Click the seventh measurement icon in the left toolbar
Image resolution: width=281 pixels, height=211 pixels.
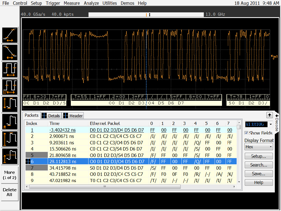10,139
